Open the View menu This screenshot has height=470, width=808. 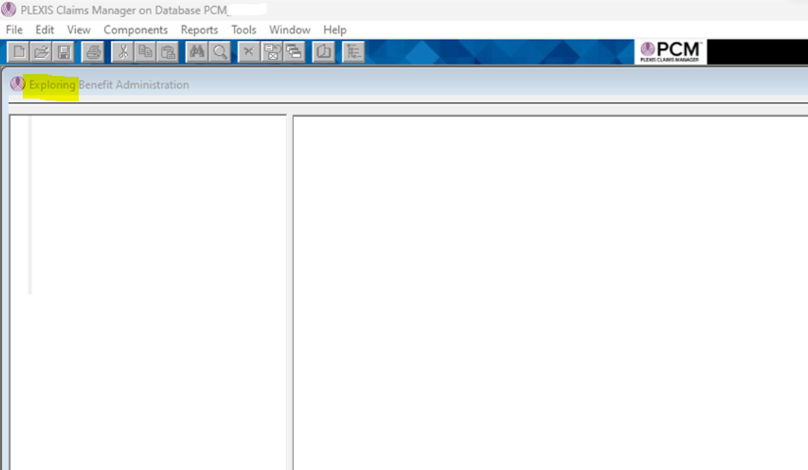point(79,30)
